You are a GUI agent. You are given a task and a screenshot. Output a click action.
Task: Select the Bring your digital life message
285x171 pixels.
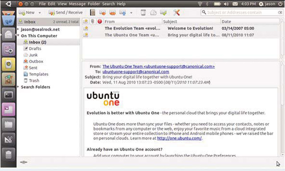tap(181, 35)
